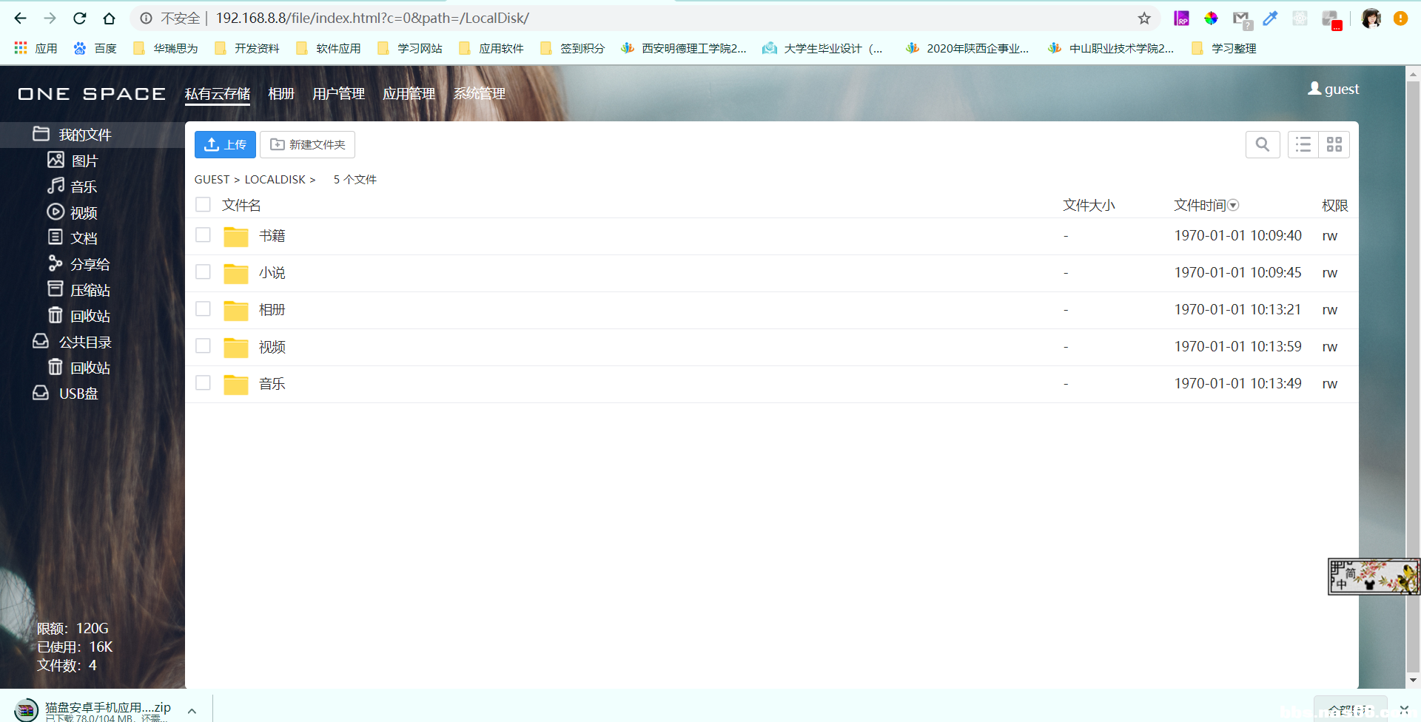Image resolution: width=1421 pixels, height=722 pixels.
Task: Open 用户管理 tab
Action: [x=338, y=93]
